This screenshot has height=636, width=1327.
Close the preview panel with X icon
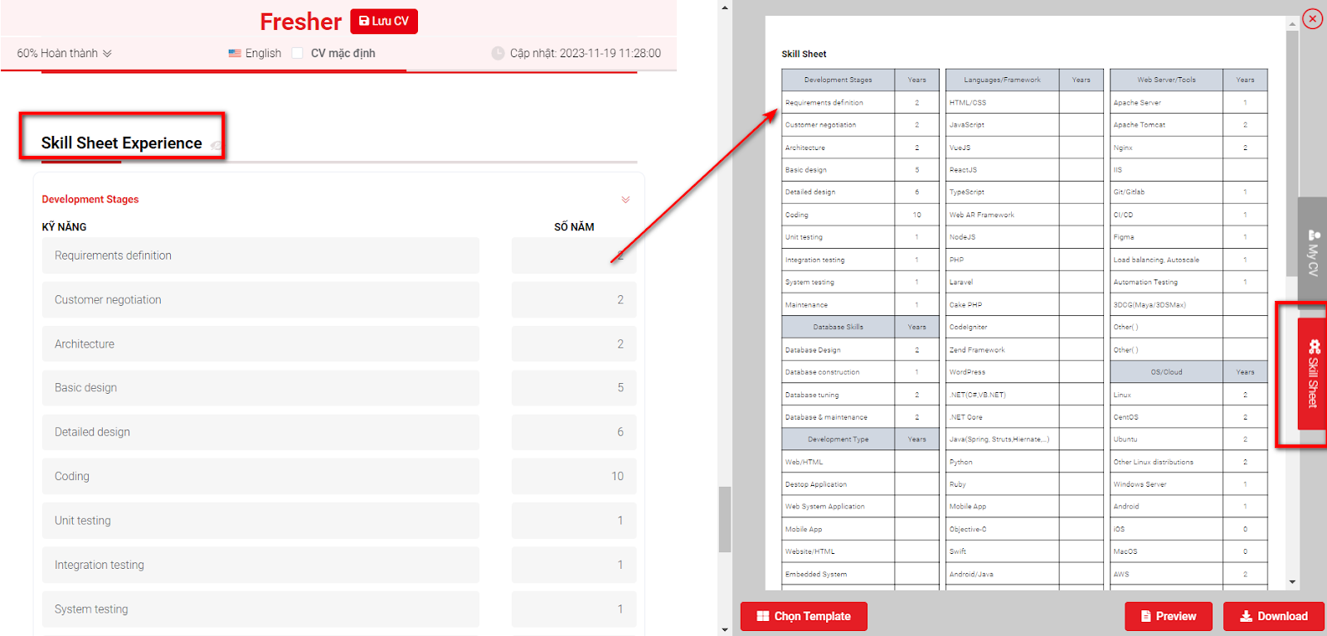[x=1312, y=18]
